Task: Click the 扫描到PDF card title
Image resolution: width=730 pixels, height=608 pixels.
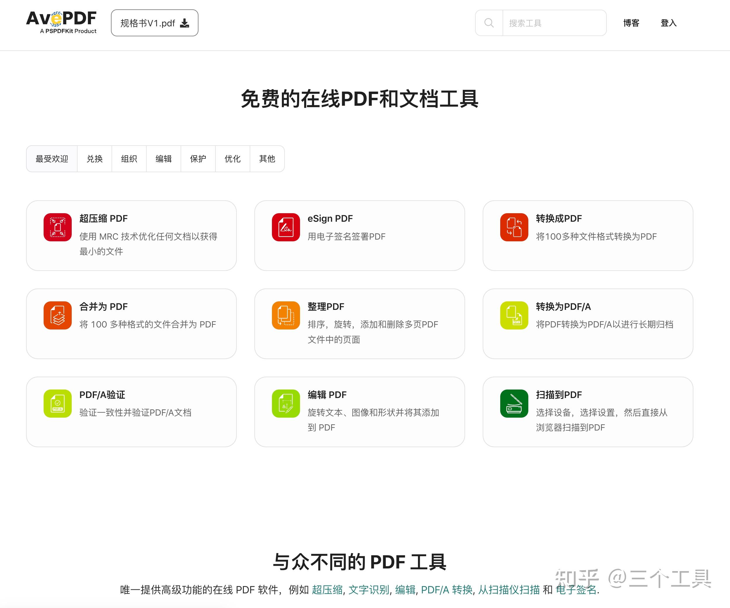Action: point(559,395)
